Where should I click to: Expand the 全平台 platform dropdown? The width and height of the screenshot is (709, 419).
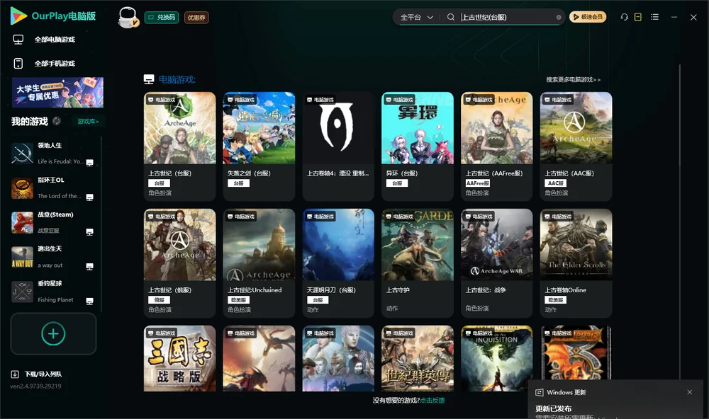pyautogui.click(x=416, y=17)
